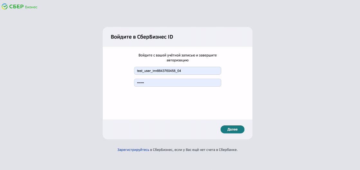Click the word авторизацию in instructions
The image size is (360, 170).
click(177, 60)
